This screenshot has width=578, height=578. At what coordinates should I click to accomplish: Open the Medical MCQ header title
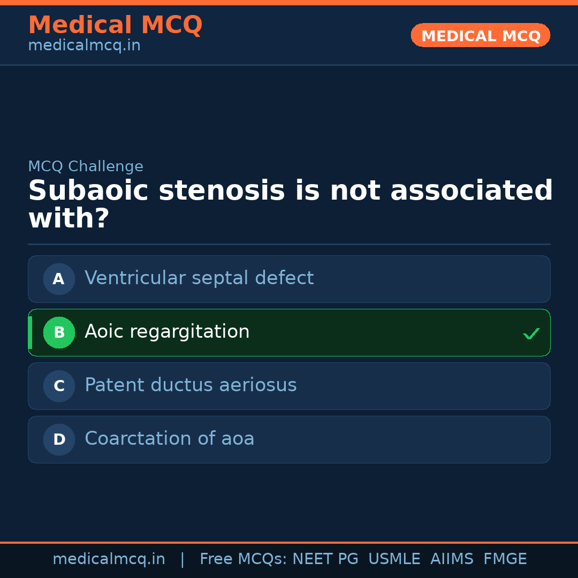tap(115, 25)
